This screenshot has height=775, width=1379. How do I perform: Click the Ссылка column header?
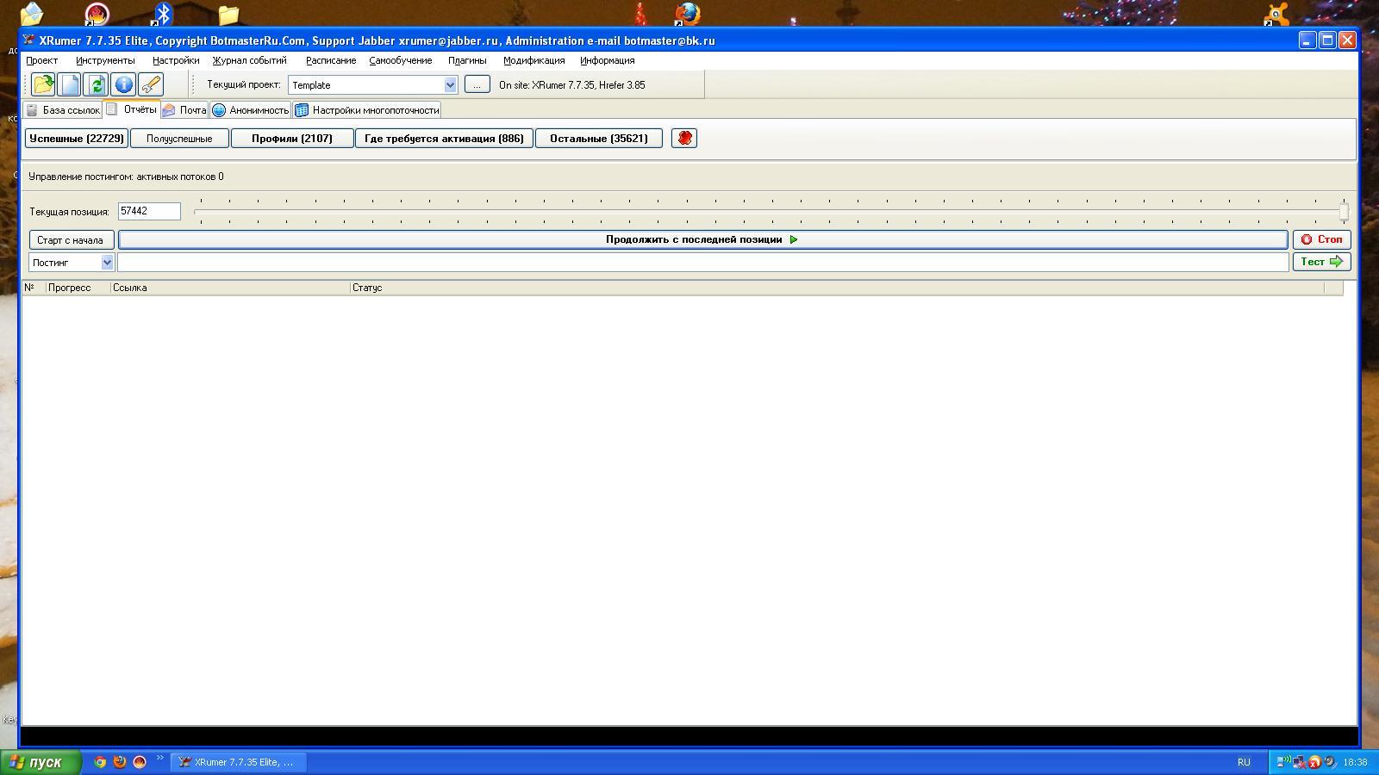(x=230, y=288)
